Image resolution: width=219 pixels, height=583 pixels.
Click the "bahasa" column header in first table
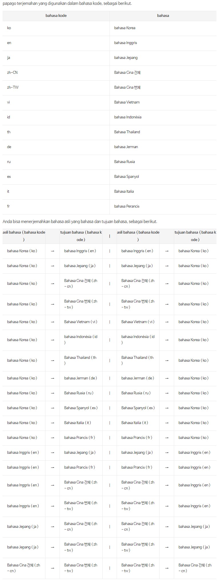[x=163, y=16]
